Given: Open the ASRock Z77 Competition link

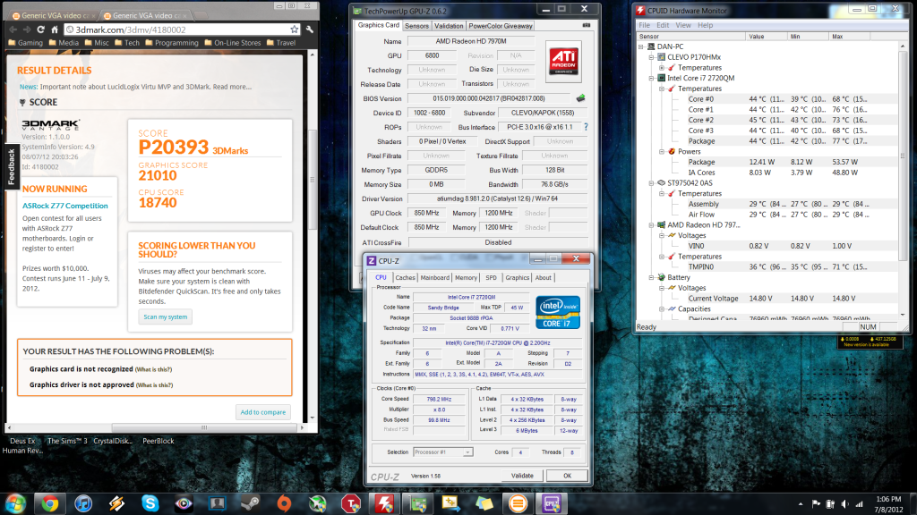Looking at the screenshot, I should (x=64, y=206).
